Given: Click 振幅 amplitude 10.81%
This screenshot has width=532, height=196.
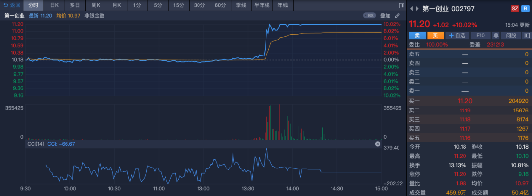Looking at the screenshot, I should click(x=520, y=165).
